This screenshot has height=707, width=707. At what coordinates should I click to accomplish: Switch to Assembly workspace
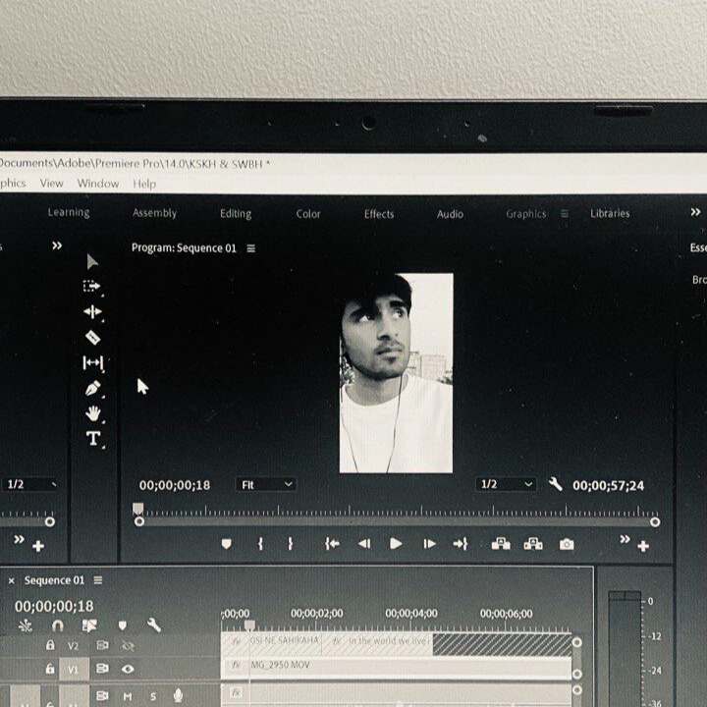tap(155, 213)
